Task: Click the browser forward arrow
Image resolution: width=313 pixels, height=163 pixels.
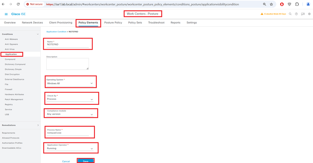Action: click(x=11, y=4)
